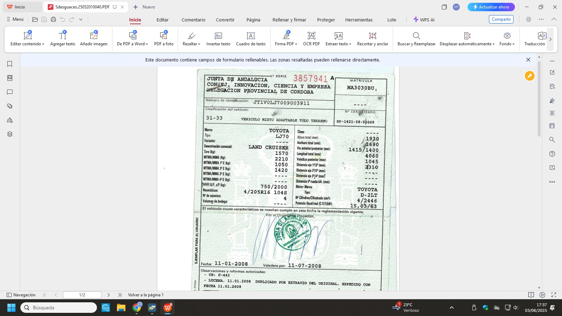This screenshot has width=562, height=316.
Task: Activate Cuadro de texto tool
Action: pyautogui.click(x=251, y=38)
